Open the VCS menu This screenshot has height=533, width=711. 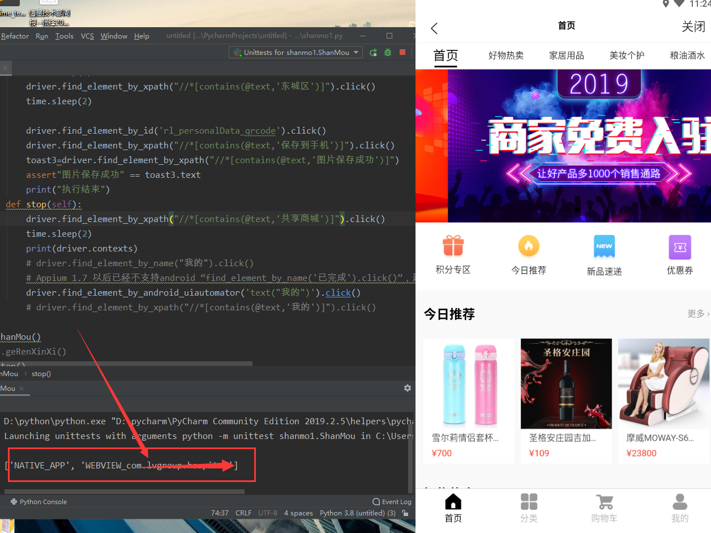[87, 36]
